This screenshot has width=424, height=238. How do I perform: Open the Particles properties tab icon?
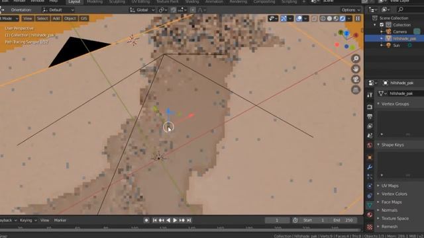coord(370,177)
